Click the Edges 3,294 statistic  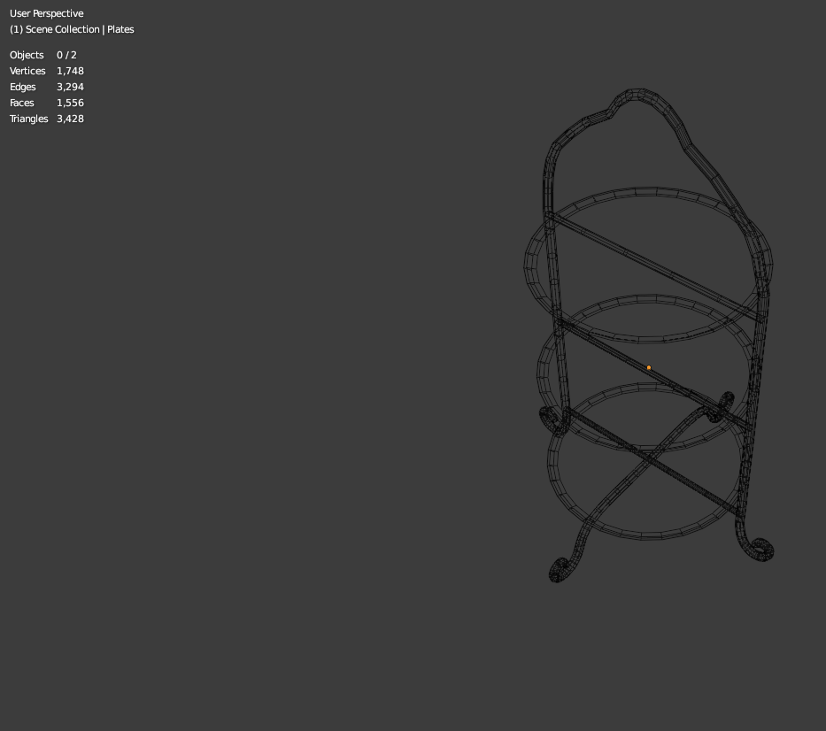click(47, 87)
